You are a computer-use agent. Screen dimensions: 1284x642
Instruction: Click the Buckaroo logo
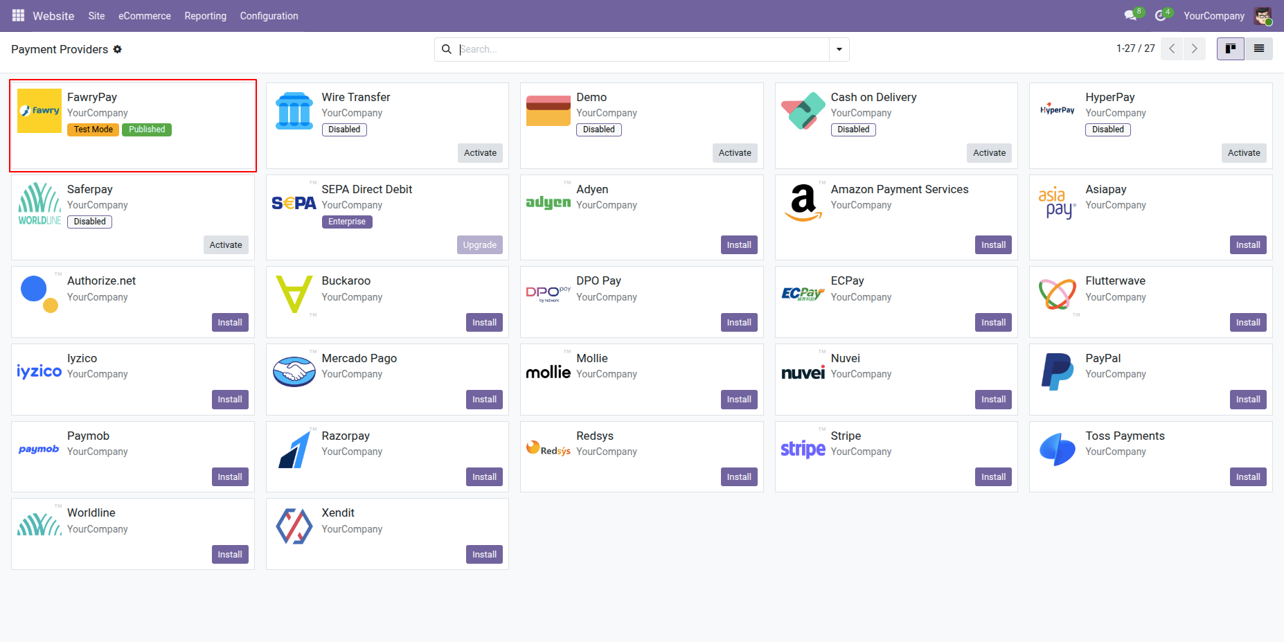[294, 294]
